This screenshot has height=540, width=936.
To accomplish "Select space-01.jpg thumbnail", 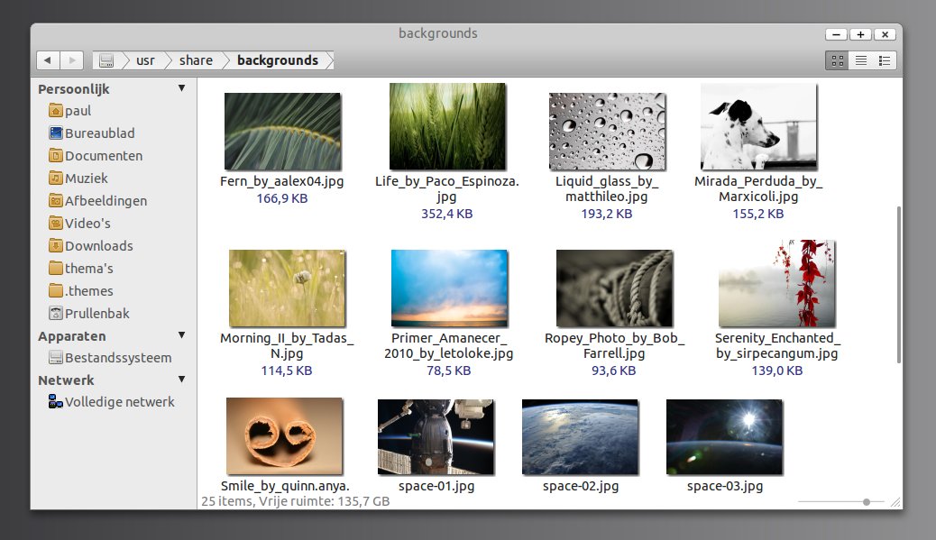I will click(436, 437).
